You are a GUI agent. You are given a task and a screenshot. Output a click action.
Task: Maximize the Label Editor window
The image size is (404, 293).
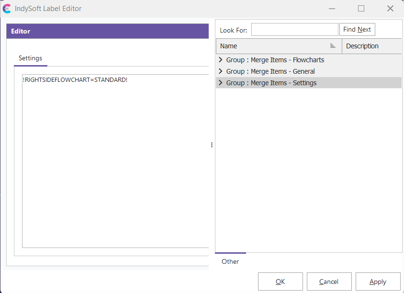[361, 9]
